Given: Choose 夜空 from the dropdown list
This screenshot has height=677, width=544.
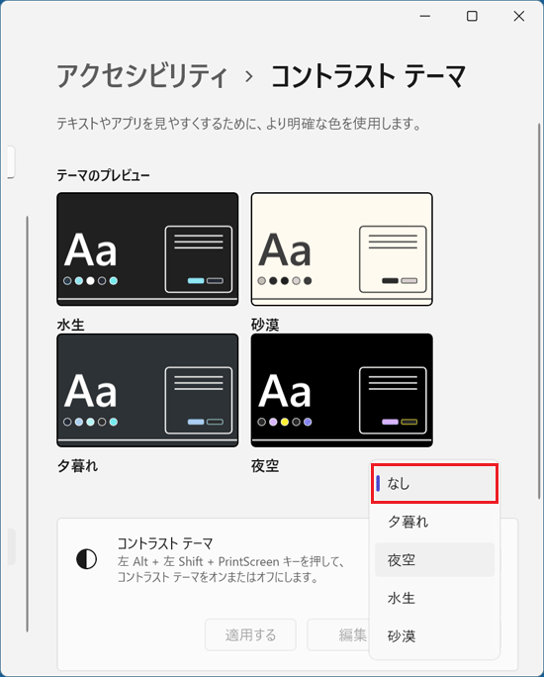Looking at the screenshot, I should (434, 559).
